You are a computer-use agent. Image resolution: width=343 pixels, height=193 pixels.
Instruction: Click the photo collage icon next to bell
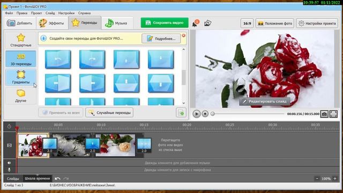[x=207, y=23]
